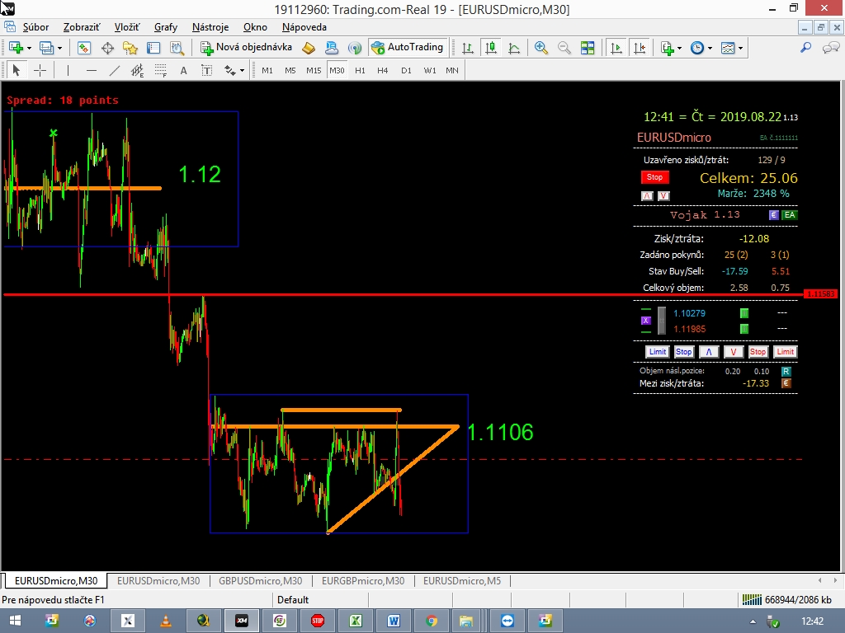Open the Nástroje menu
The height and width of the screenshot is (633, 845).
(x=210, y=27)
